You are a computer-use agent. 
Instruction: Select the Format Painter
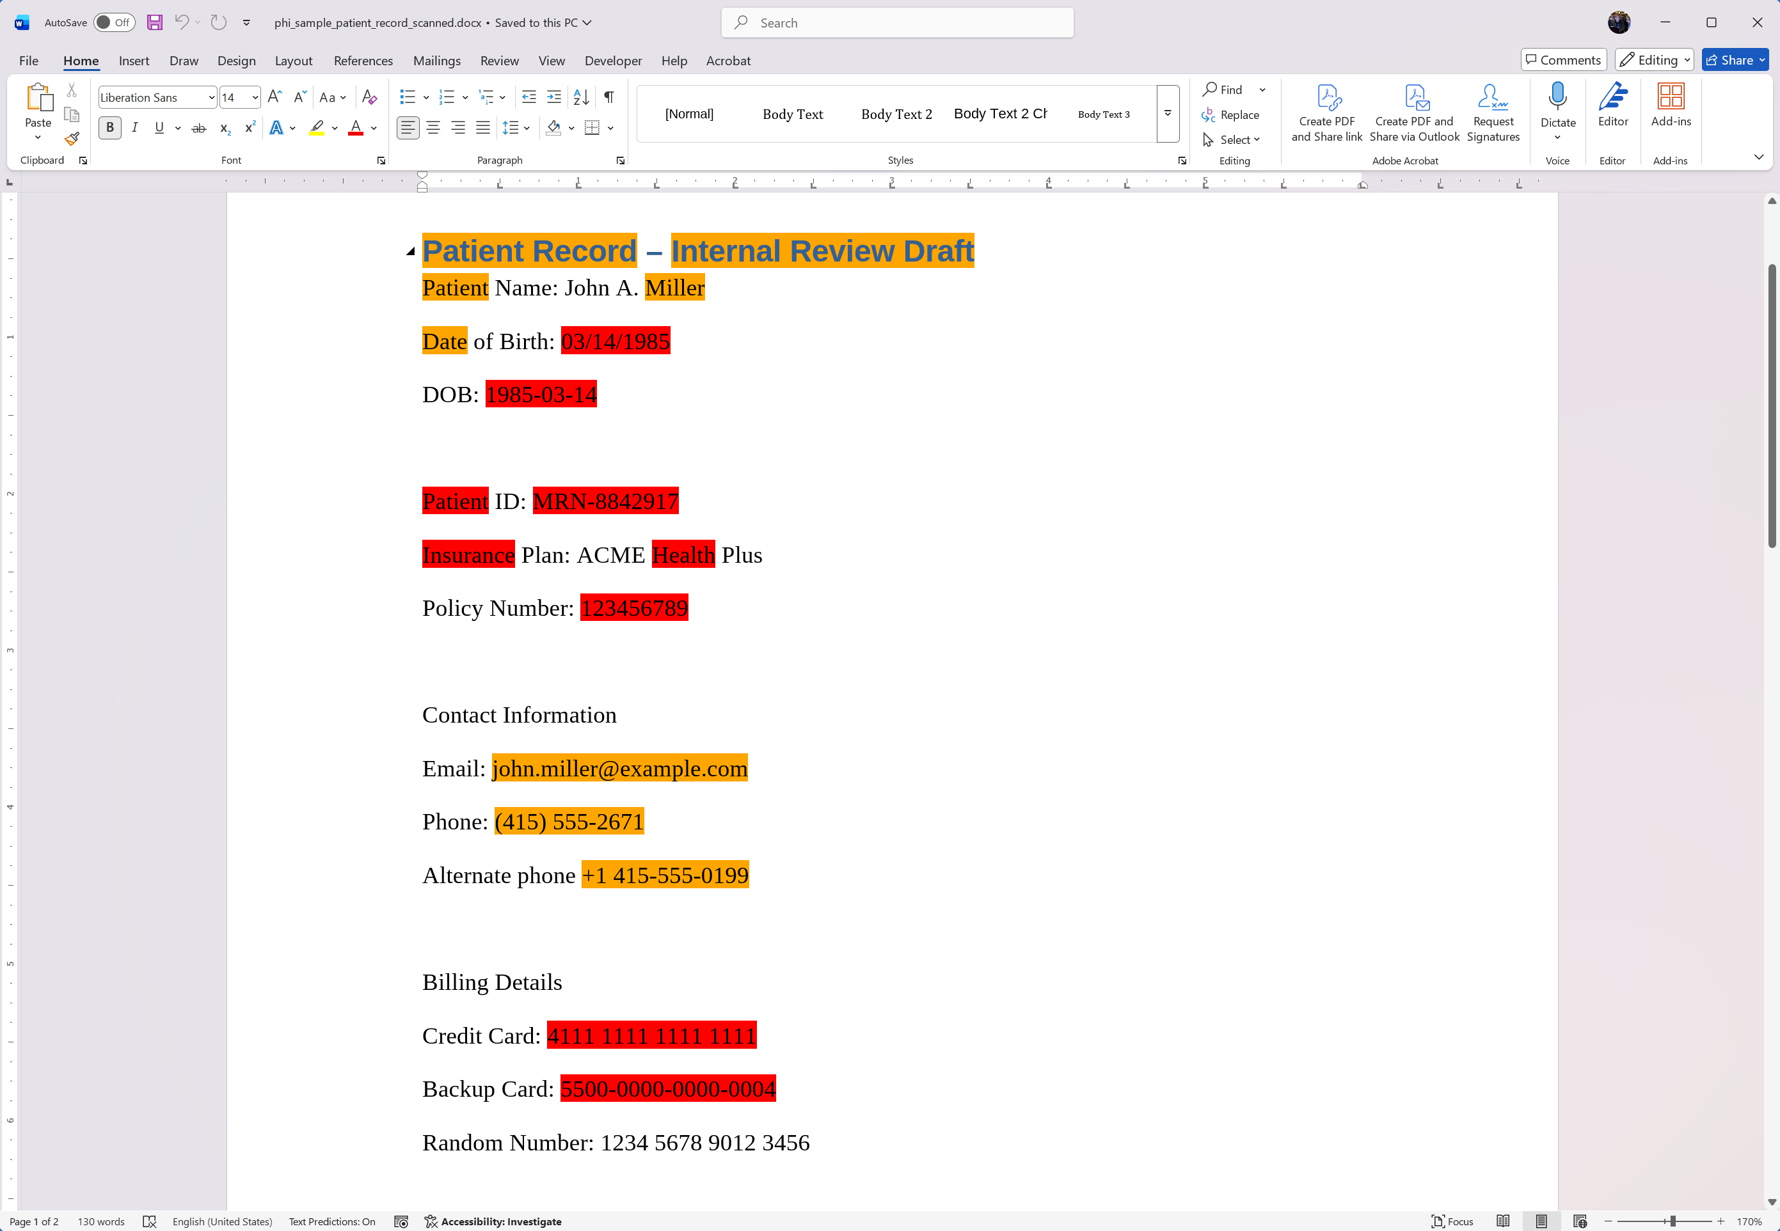click(x=71, y=139)
